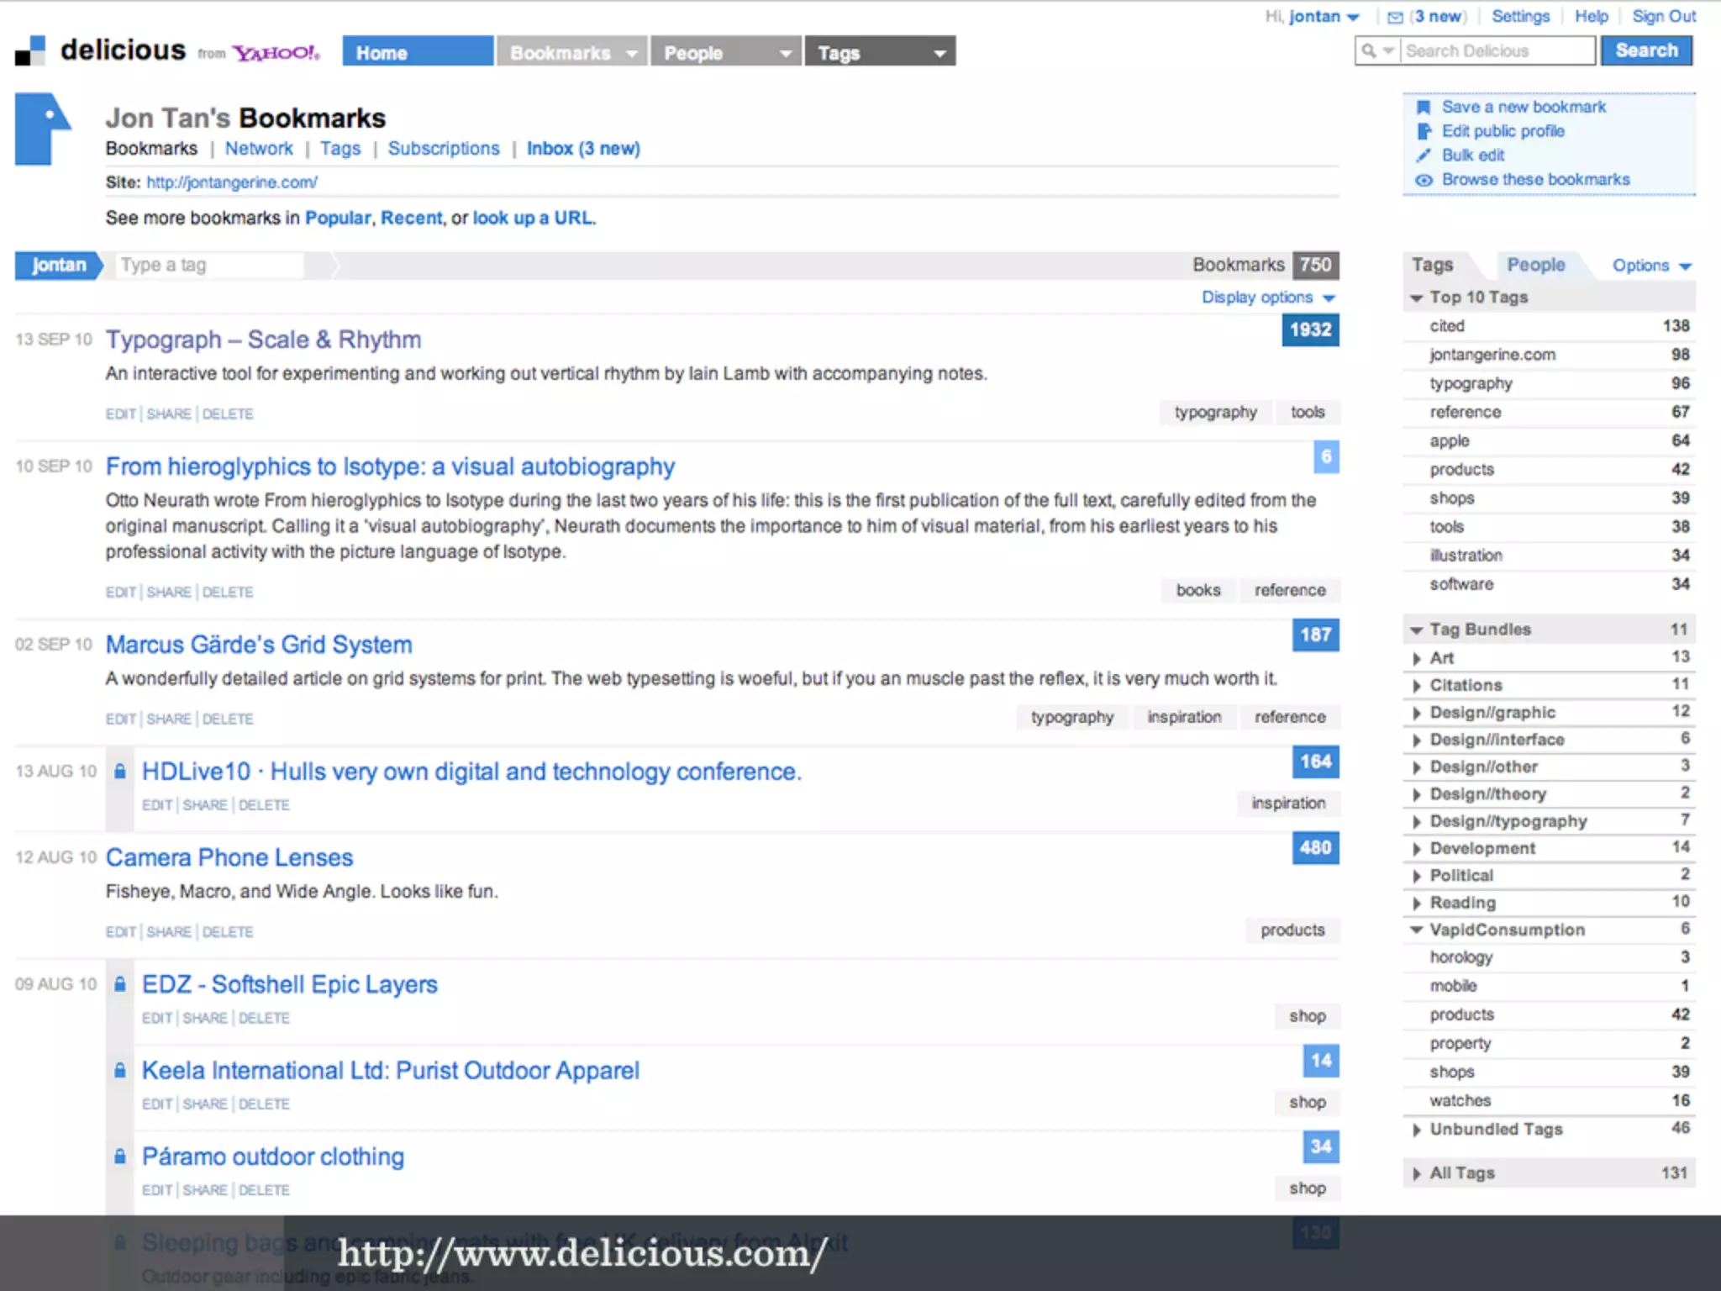Switch to the People sidebar tab
Image resolution: width=1721 pixels, height=1291 pixels.
[x=1535, y=266]
